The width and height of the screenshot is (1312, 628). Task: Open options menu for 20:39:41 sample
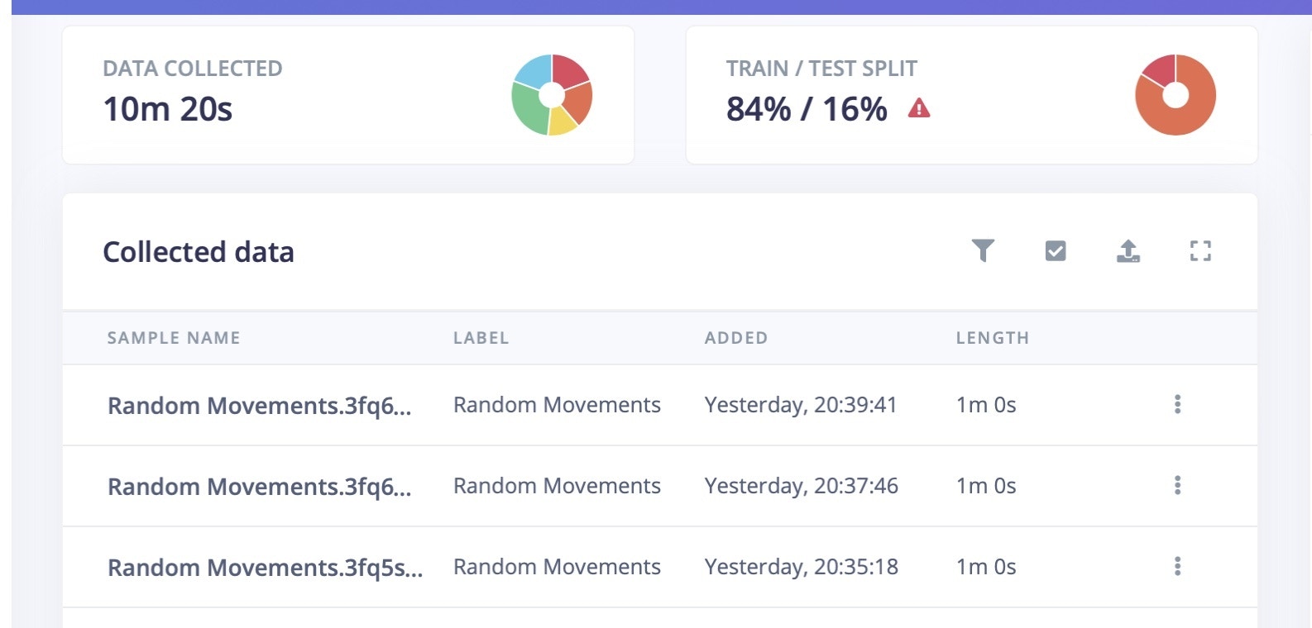click(1177, 404)
